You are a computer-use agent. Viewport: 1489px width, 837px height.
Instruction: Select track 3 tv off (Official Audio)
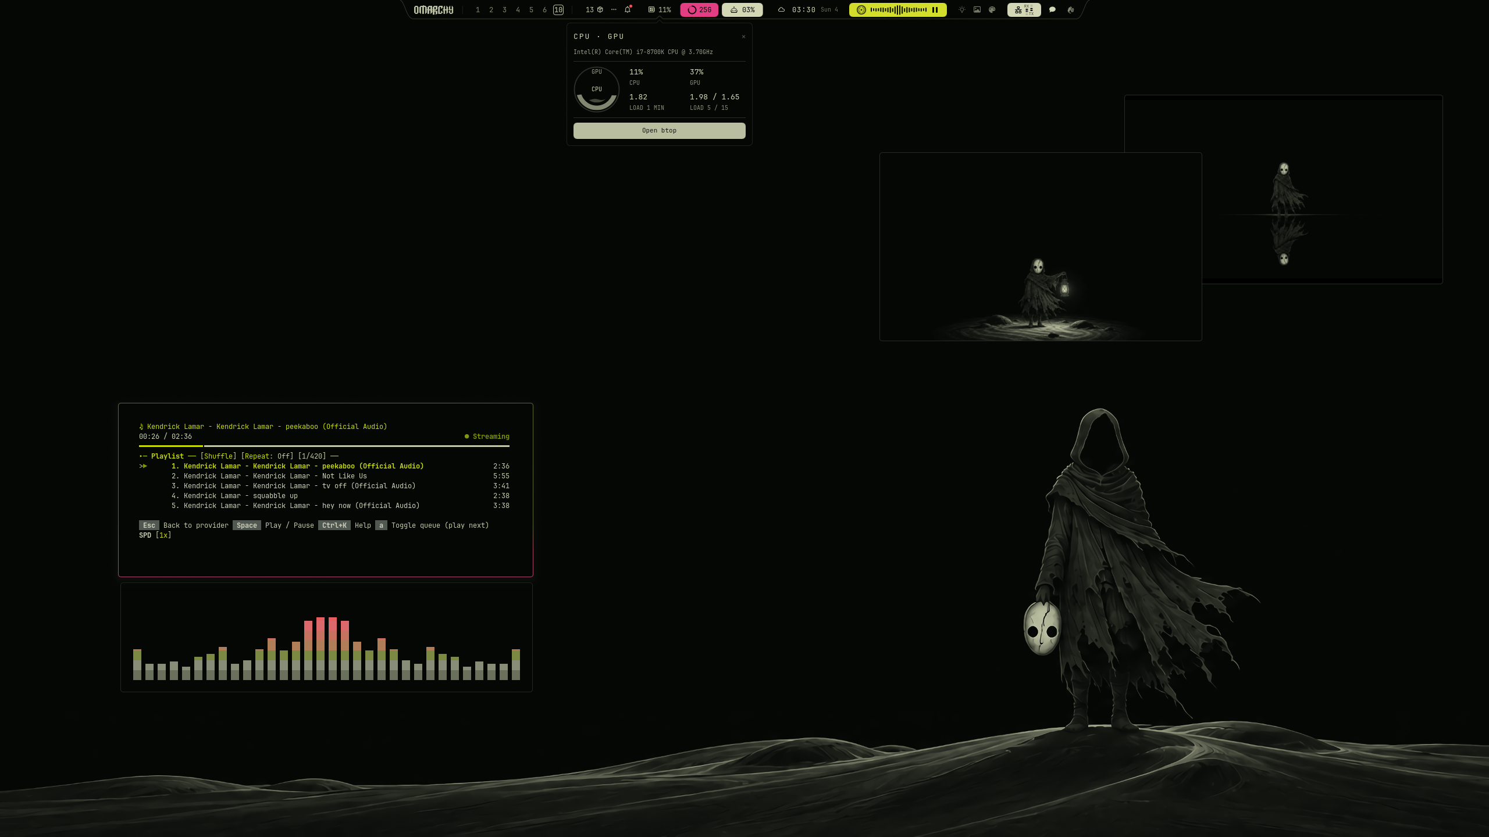(x=324, y=486)
